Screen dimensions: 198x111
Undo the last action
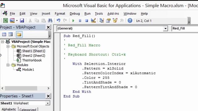point(58,20)
